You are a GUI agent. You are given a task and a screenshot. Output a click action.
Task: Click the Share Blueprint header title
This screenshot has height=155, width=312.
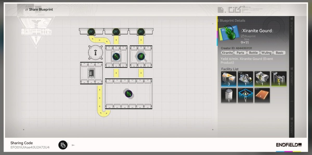tap(41, 9)
